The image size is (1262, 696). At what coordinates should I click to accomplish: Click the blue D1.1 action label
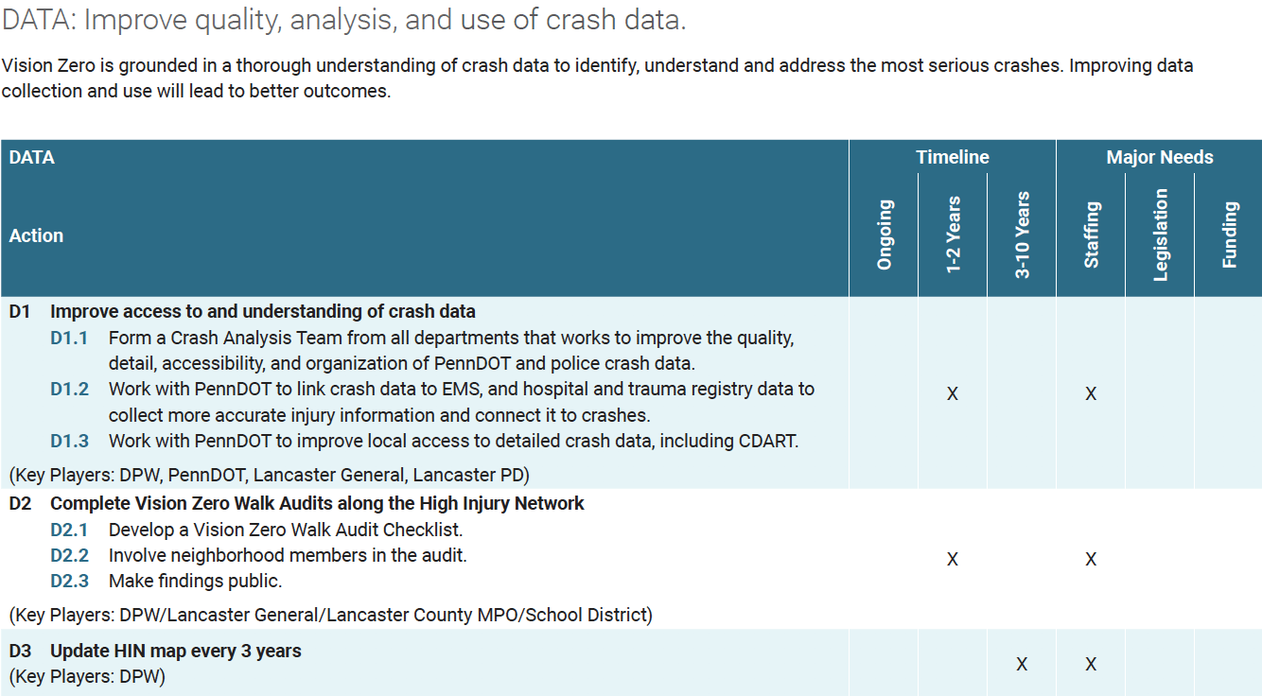[69, 338]
